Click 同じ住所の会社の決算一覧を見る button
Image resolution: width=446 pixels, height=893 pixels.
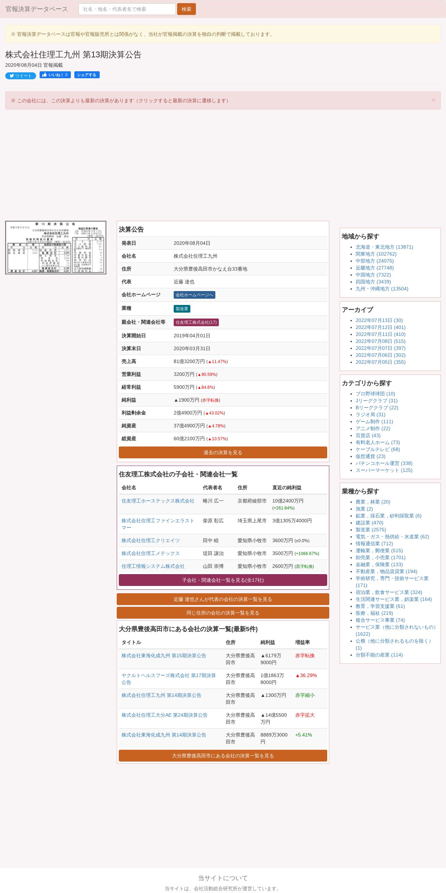pyautogui.click(x=223, y=613)
